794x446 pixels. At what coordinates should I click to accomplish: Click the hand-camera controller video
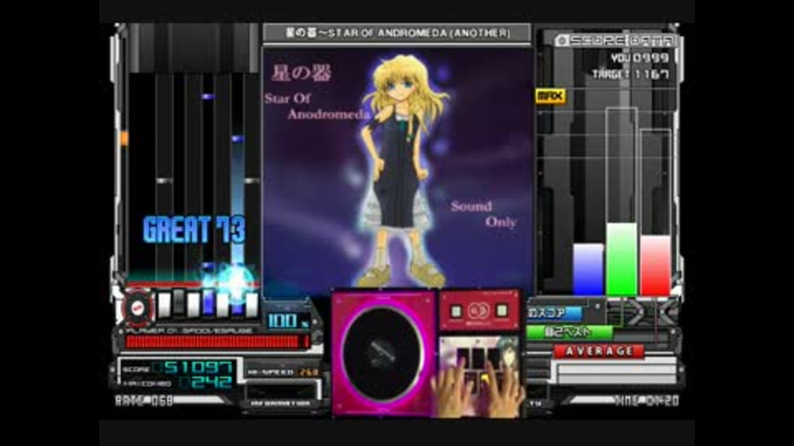tap(479, 377)
